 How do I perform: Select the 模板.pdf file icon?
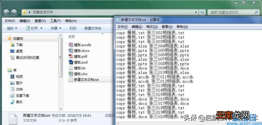(71, 56)
